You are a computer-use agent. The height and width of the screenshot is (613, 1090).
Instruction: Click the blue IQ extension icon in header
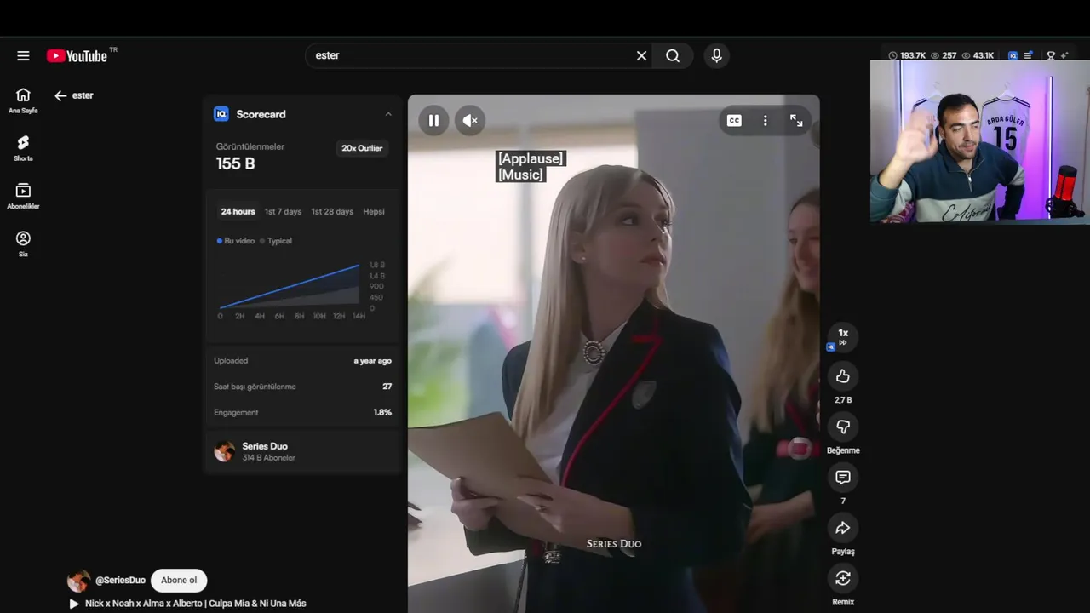tap(1013, 56)
